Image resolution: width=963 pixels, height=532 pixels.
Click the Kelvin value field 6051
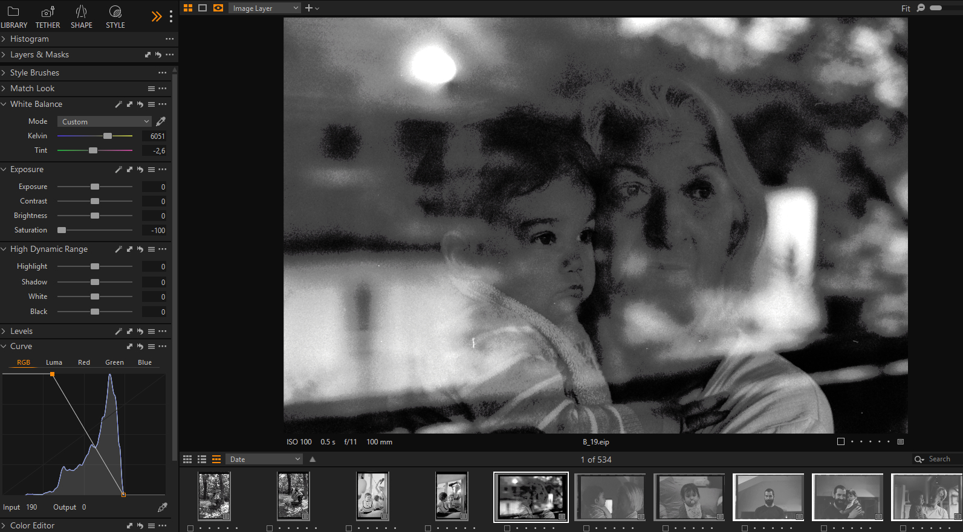[154, 136]
